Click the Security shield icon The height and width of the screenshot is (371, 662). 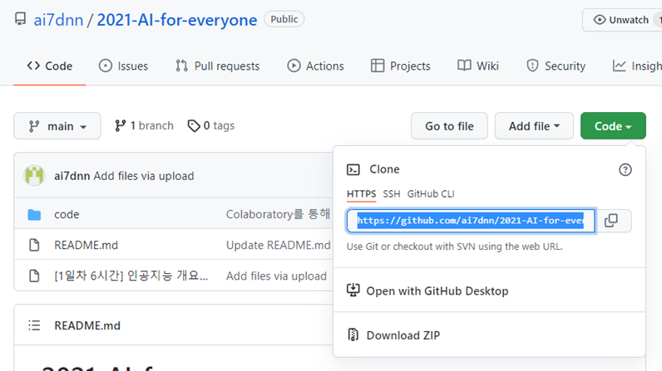click(532, 66)
